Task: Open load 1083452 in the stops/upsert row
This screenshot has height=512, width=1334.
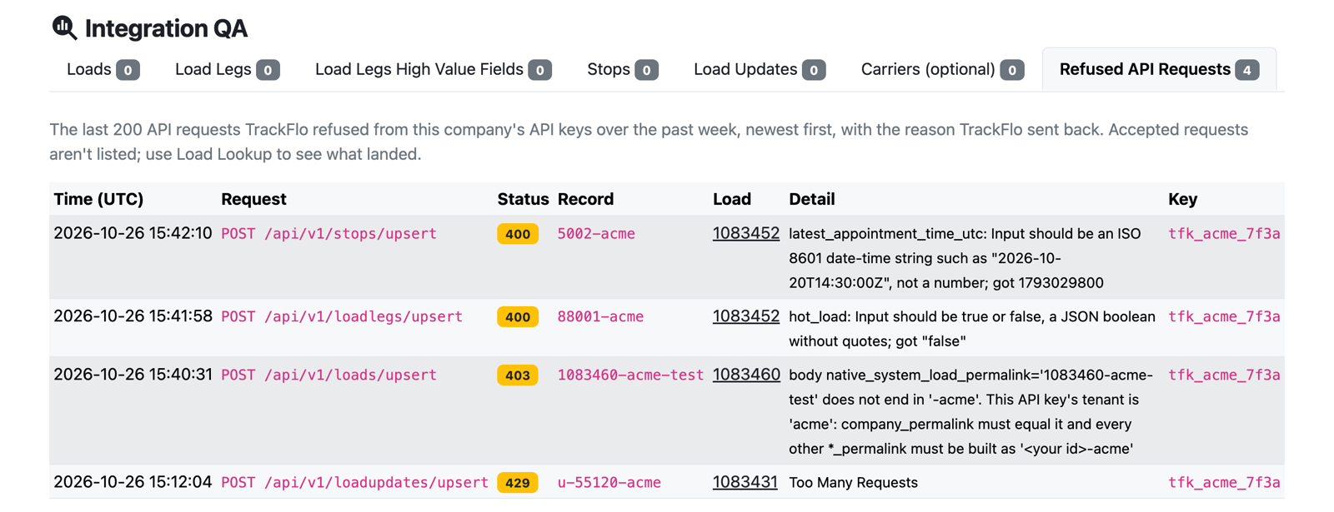Action: coord(745,234)
